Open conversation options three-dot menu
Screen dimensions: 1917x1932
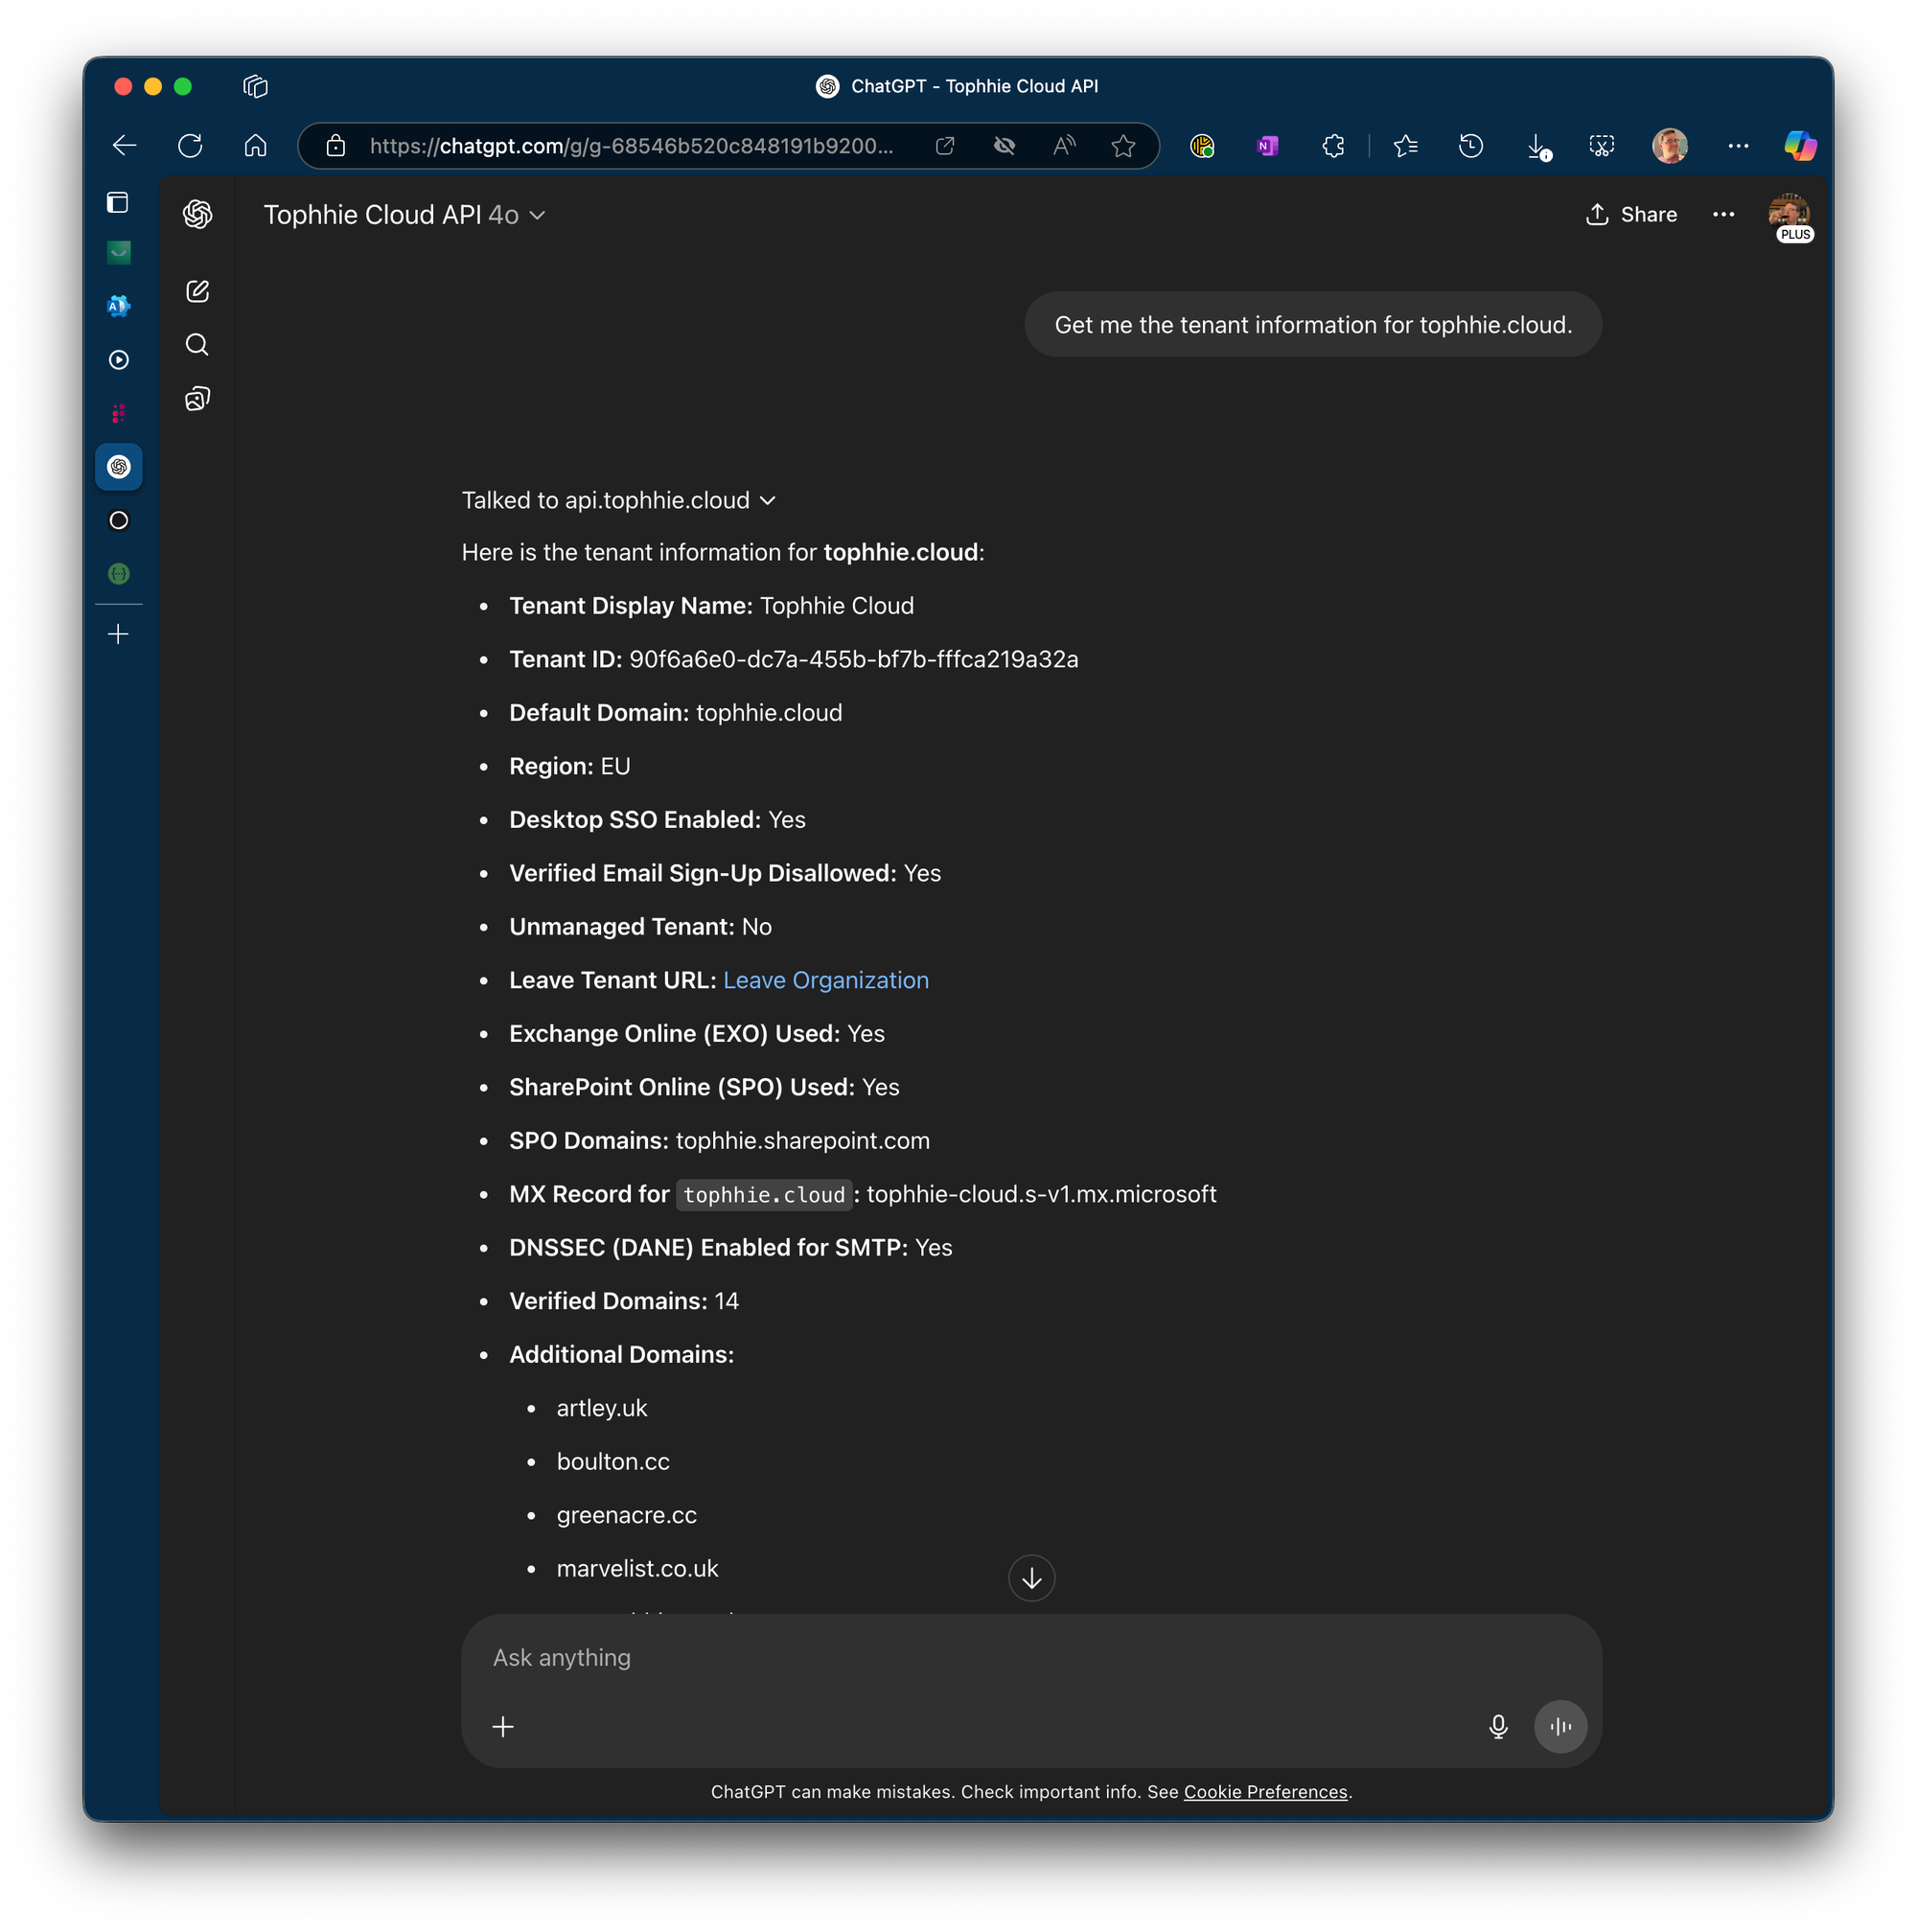point(1724,215)
